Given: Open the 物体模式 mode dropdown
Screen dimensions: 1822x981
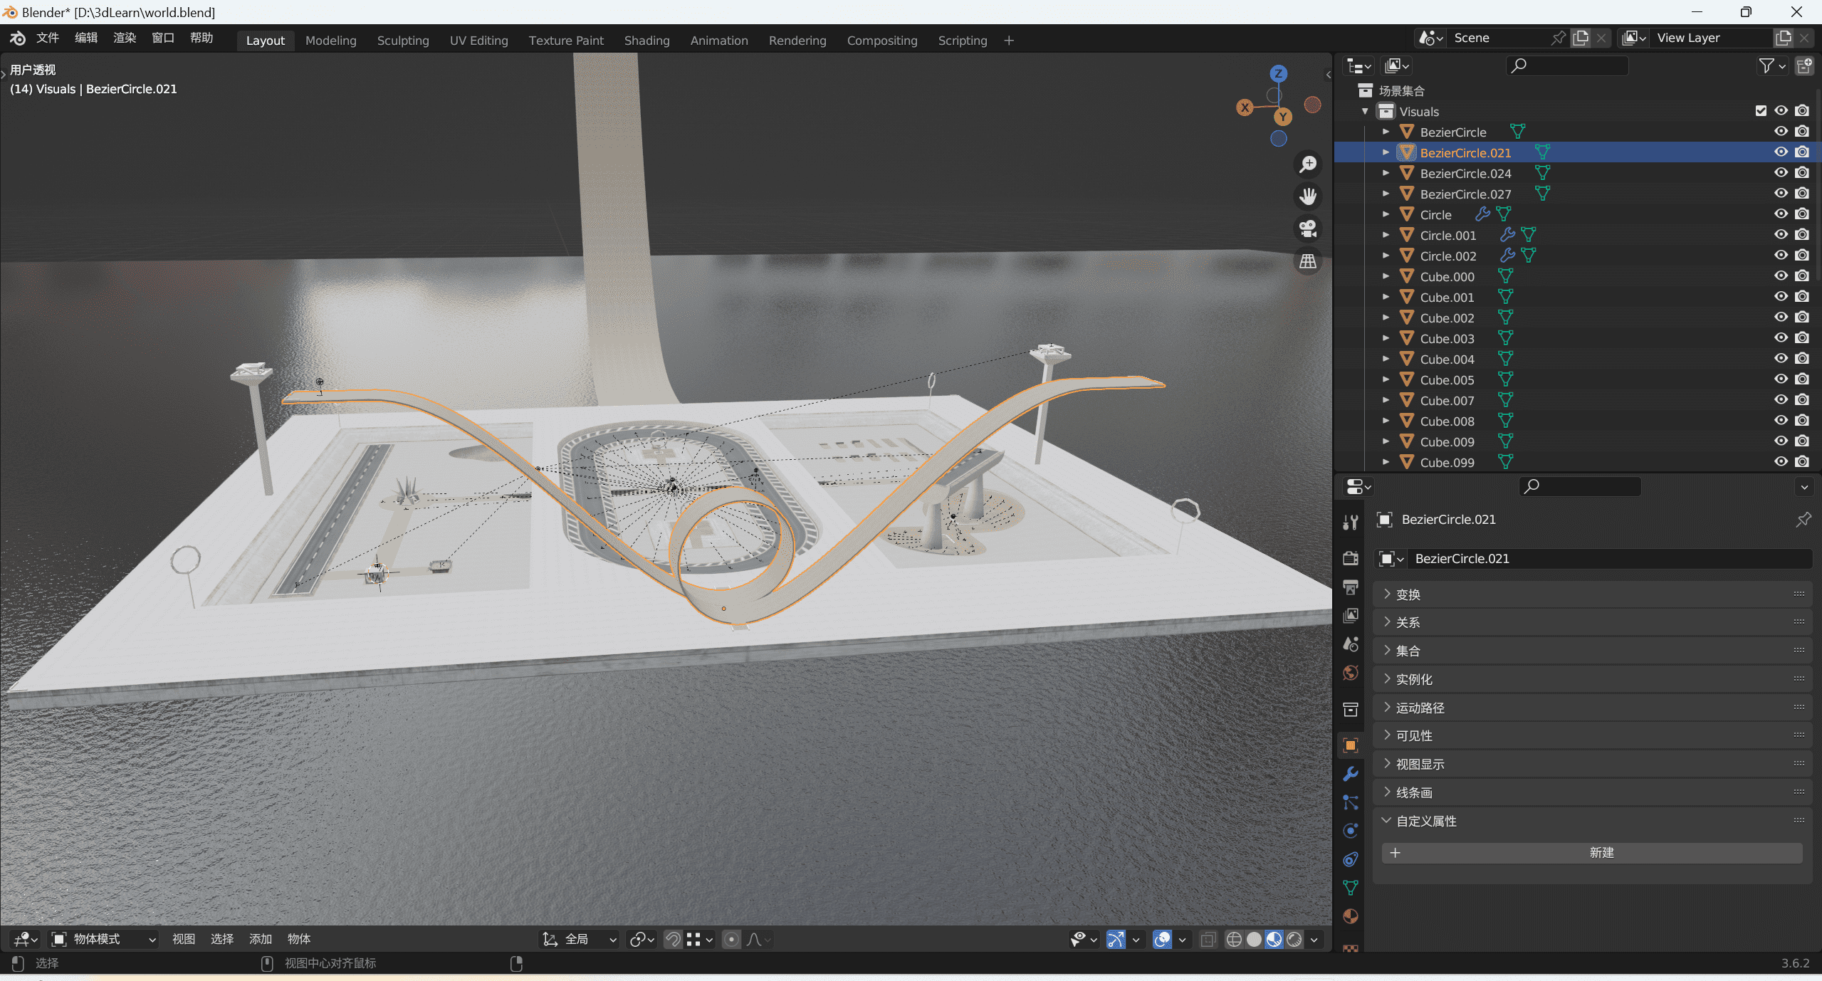Looking at the screenshot, I should pos(104,940).
